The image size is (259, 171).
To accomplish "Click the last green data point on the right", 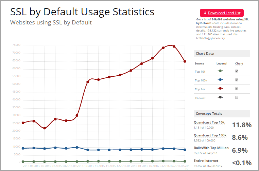I will pyautogui.click(x=185, y=161).
